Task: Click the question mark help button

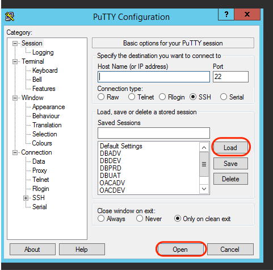Action: coord(226,14)
